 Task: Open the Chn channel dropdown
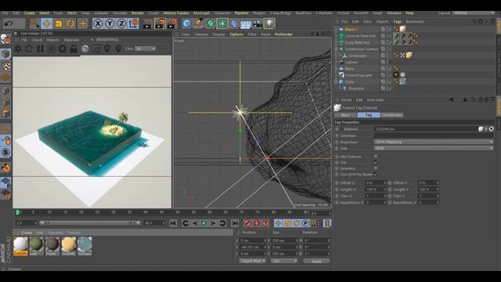coord(146,49)
